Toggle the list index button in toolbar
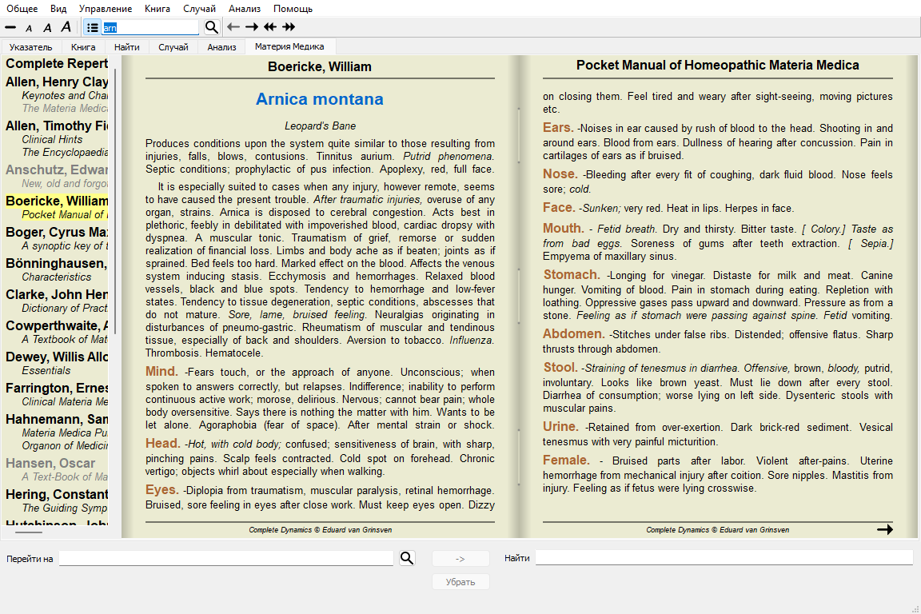 (x=93, y=27)
